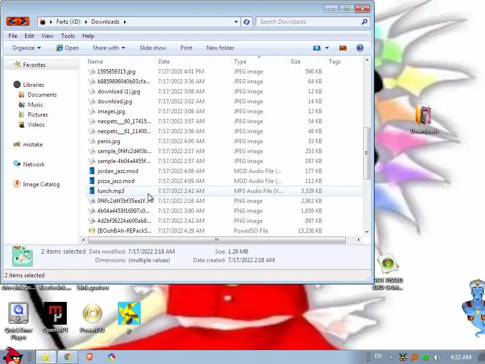This screenshot has width=485, height=364.
Task: Click the jordan_jazz.mod file icon
Action: click(92, 171)
